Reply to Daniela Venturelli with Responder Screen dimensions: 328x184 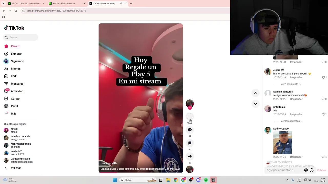pyautogui.click(x=296, y=99)
